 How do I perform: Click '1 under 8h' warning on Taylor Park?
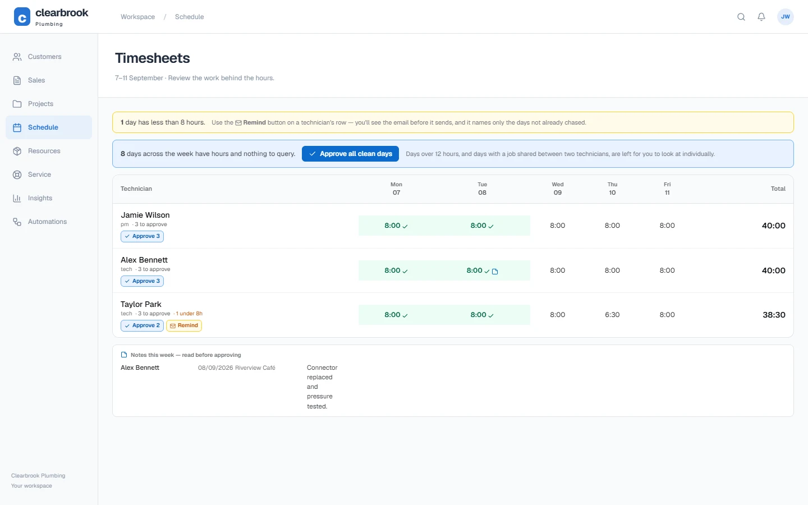coord(189,314)
